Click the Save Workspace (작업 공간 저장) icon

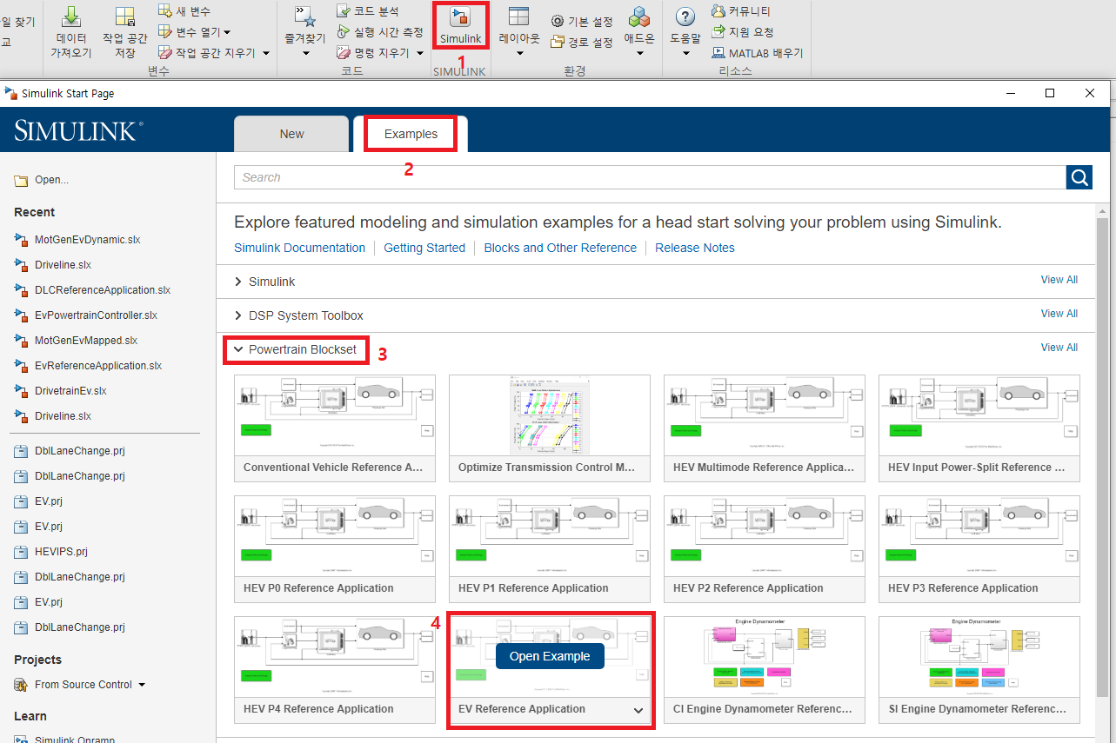(125, 17)
